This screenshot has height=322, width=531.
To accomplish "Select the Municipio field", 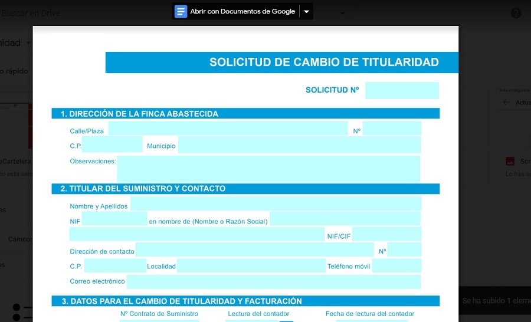I will 299,145.
